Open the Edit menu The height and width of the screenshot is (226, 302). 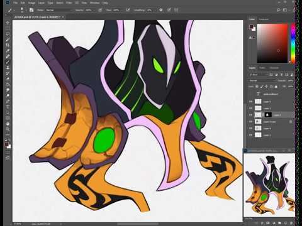tap(23, 3)
